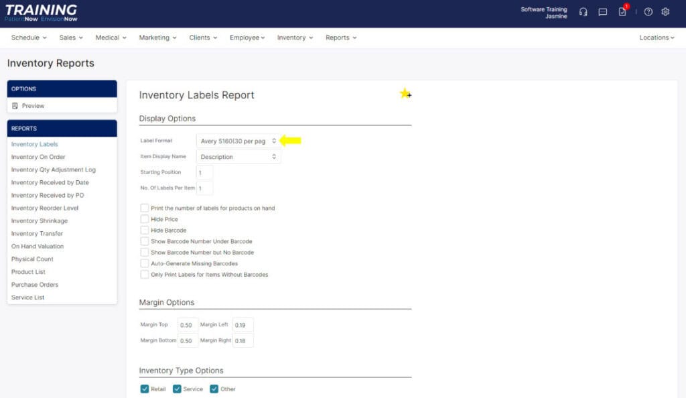Enable Hide Price checkbox
The width and height of the screenshot is (686, 398).
[145, 219]
